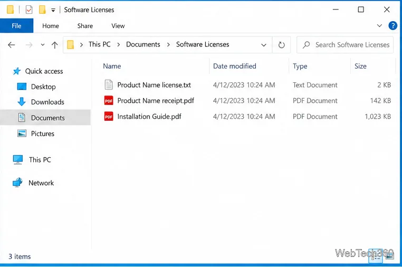Go up one folder level with up arrow
The width and height of the screenshot is (402, 267).
[54, 45]
